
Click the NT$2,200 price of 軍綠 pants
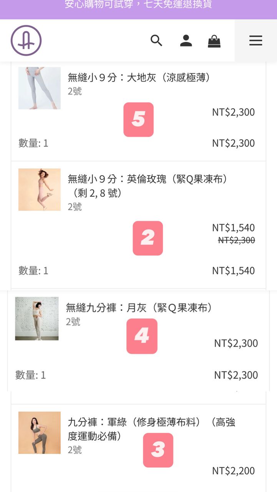click(233, 470)
